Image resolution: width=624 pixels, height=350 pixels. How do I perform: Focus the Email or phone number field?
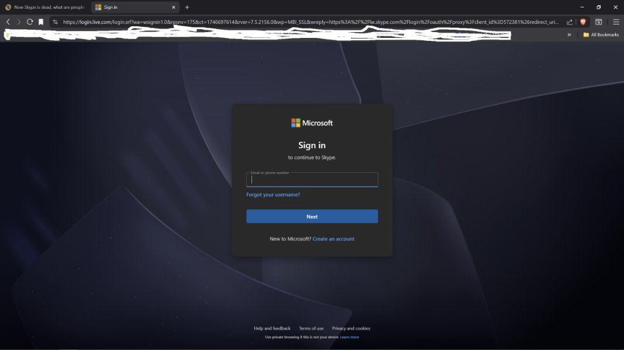pyautogui.click(x=312, y=180)
